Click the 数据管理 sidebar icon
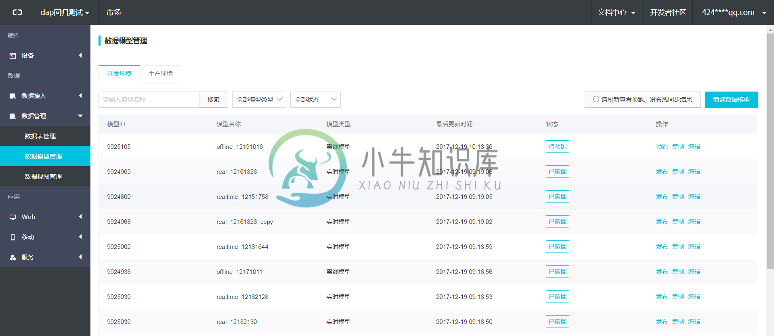The image size is (774, 336). point(13,116)
